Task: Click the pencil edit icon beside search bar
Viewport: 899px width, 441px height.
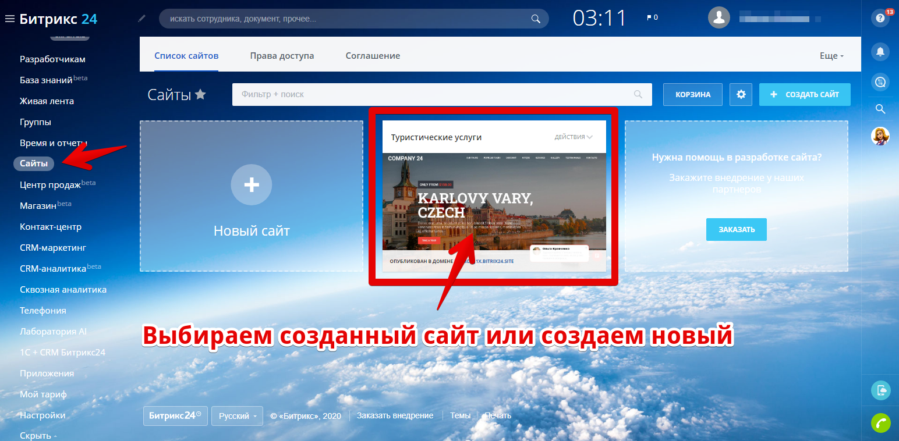Action: [141, 19]
